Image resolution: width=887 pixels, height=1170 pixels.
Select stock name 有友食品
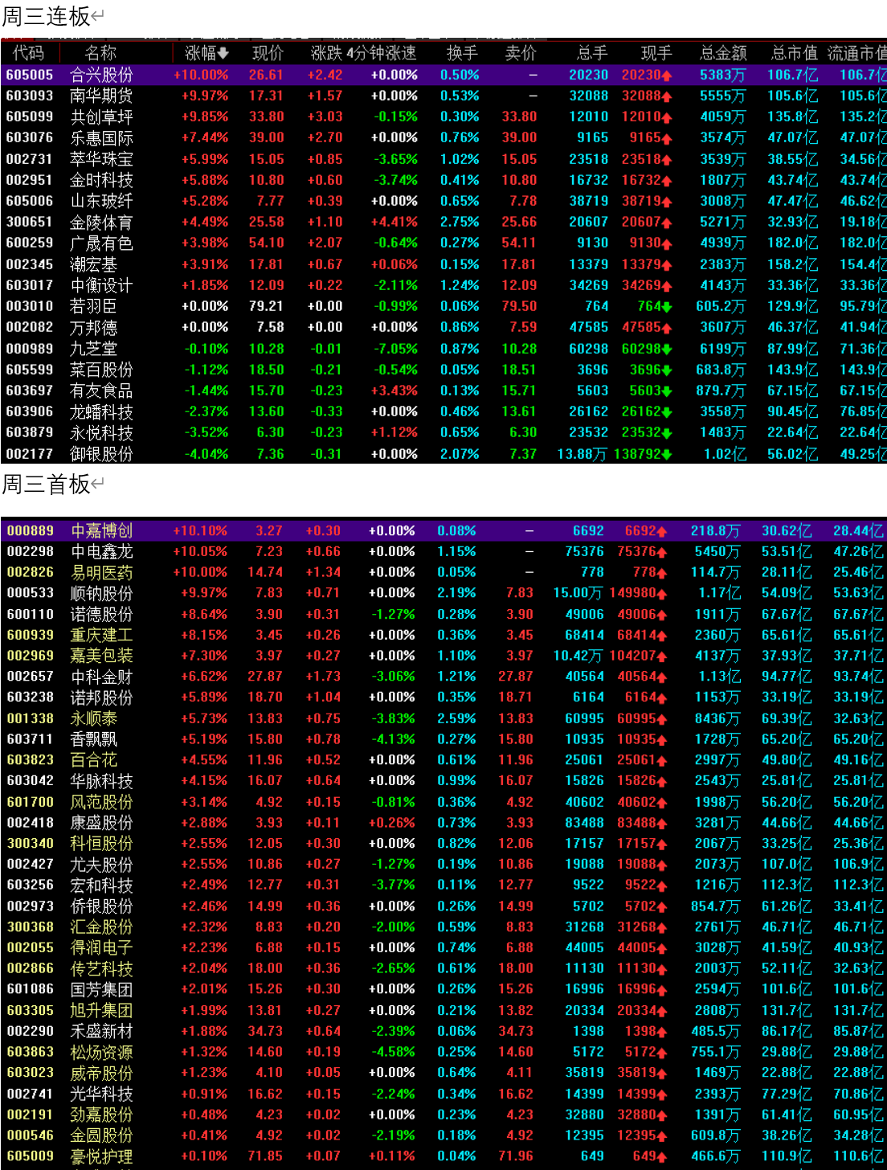click(101, 391)
